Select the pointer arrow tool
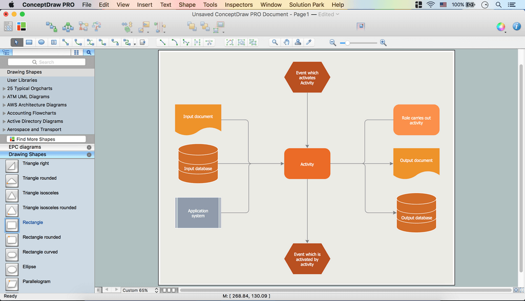The image size is (525, 301). click(x=16, y=43)
